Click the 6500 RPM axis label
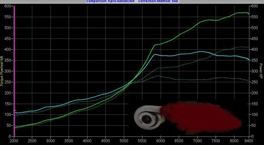 [179, 141]
